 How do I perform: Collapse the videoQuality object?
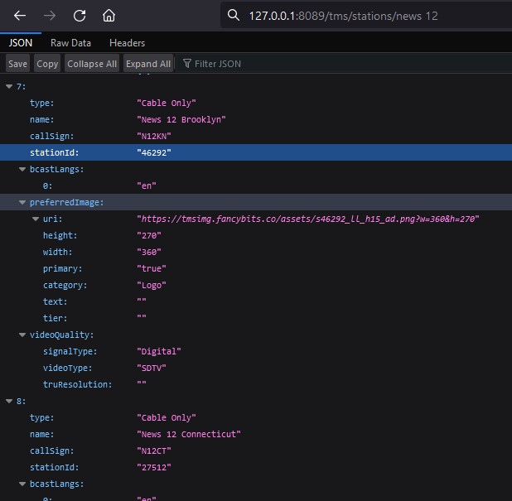tap(22, 335)
